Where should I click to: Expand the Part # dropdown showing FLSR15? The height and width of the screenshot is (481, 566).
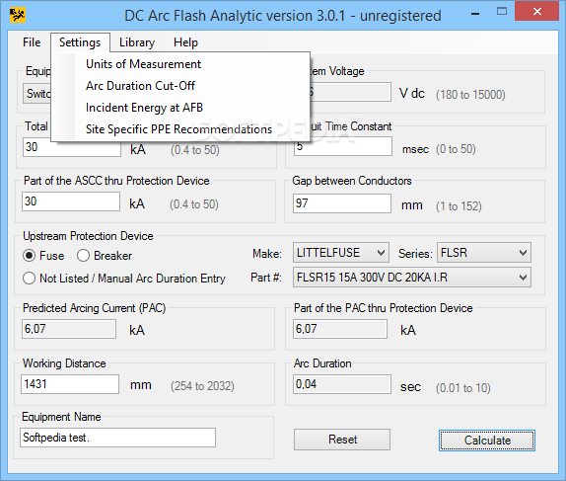tap(412, 278)
